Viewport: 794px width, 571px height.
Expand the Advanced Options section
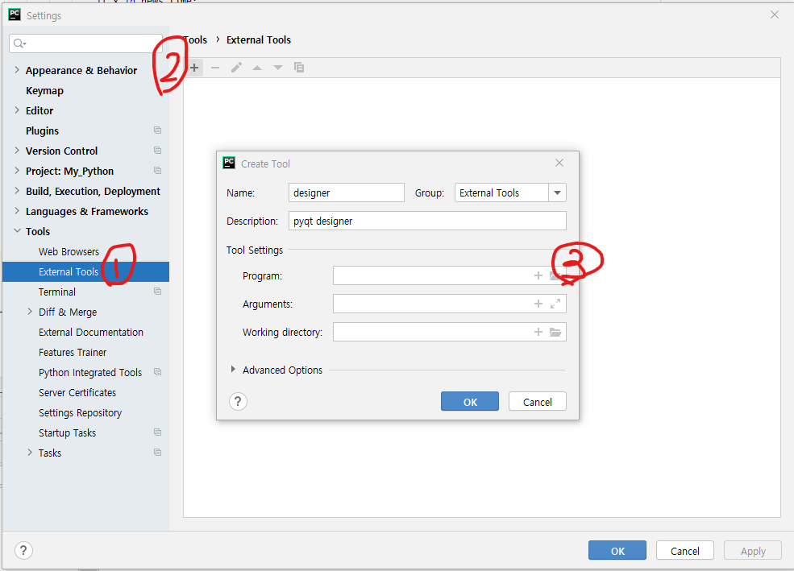pos(233,370)
